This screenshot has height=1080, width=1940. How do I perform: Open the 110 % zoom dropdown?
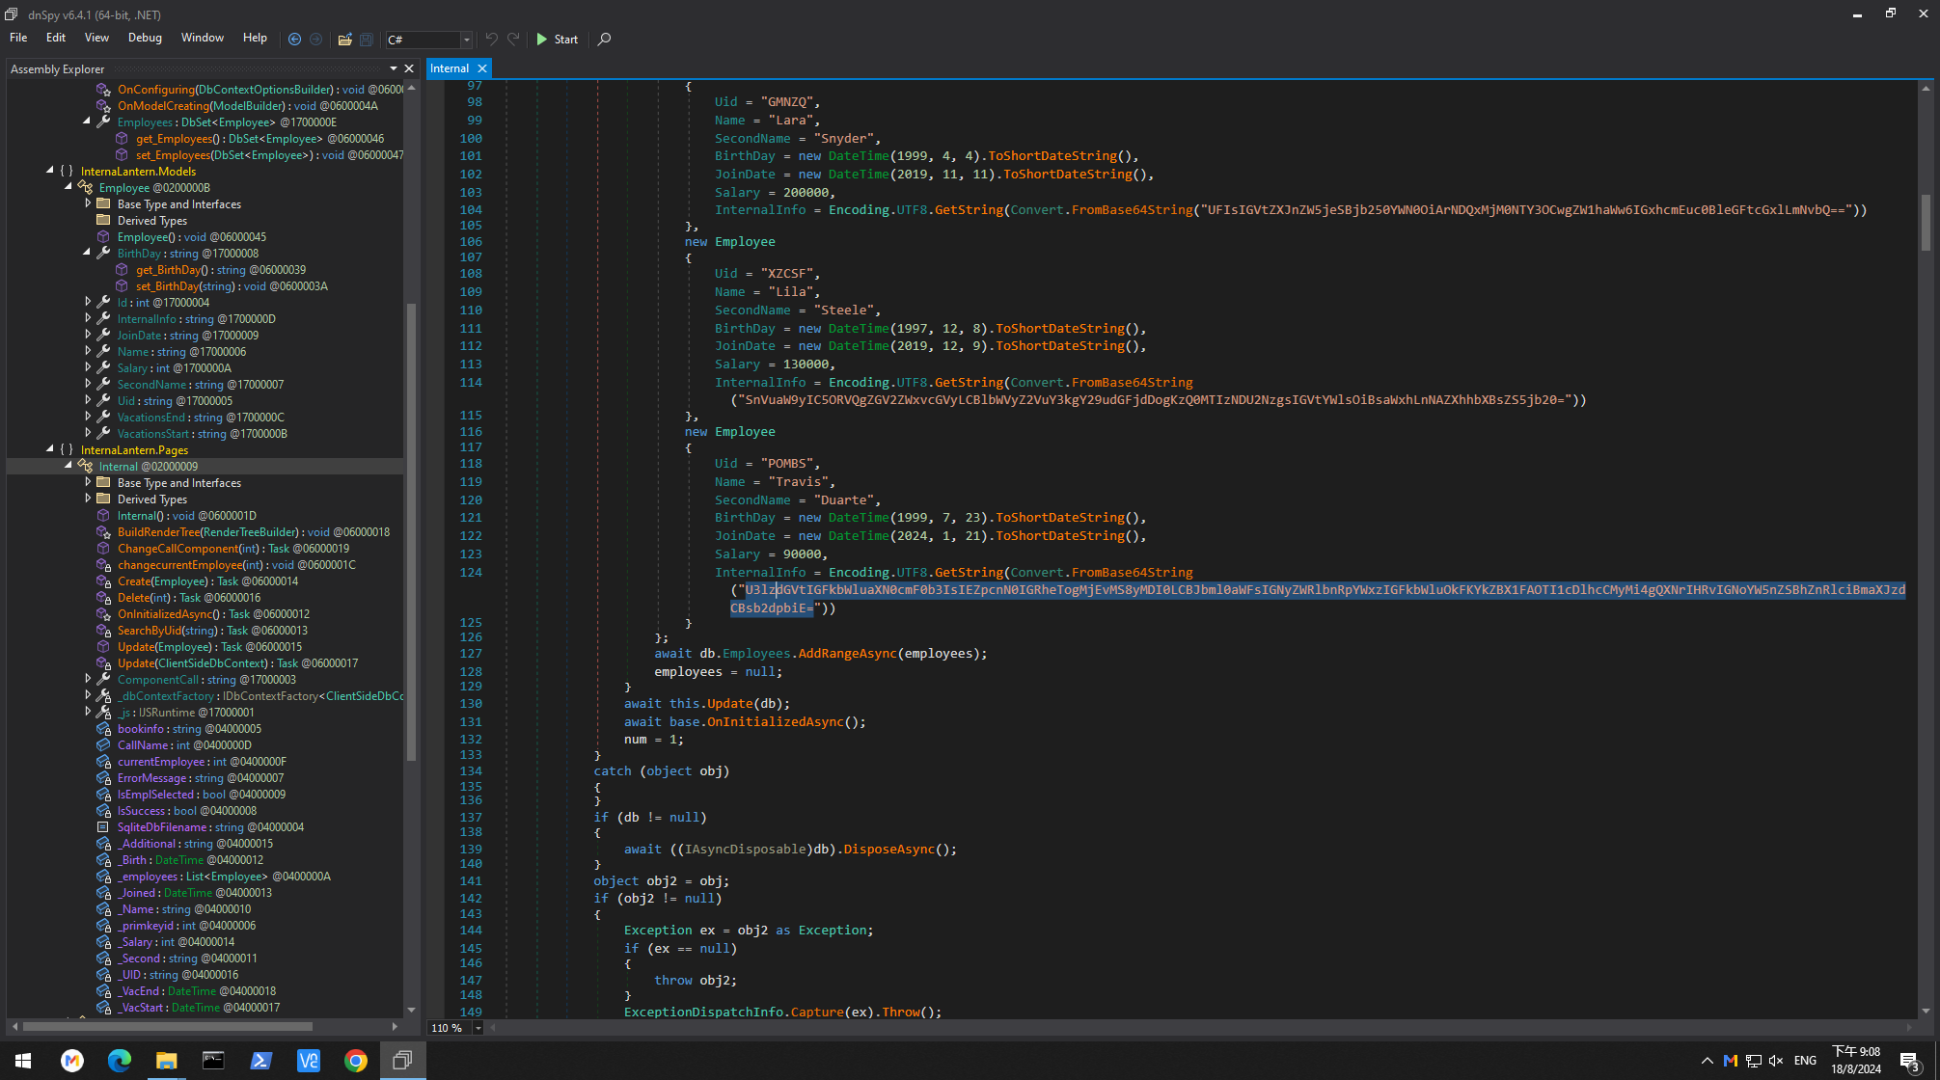[478, 1028]
